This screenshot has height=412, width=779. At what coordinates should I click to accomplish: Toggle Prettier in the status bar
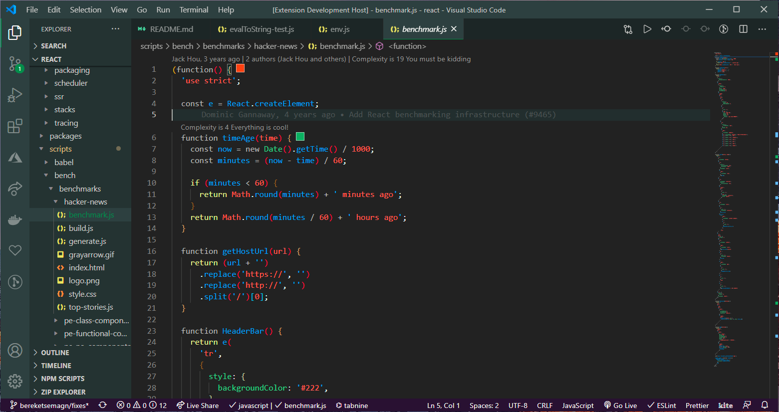pyautogui.click(x=697, y=406)
